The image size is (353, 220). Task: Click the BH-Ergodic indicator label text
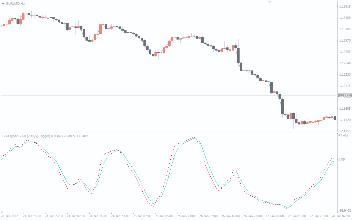click(x=45, y=136)
